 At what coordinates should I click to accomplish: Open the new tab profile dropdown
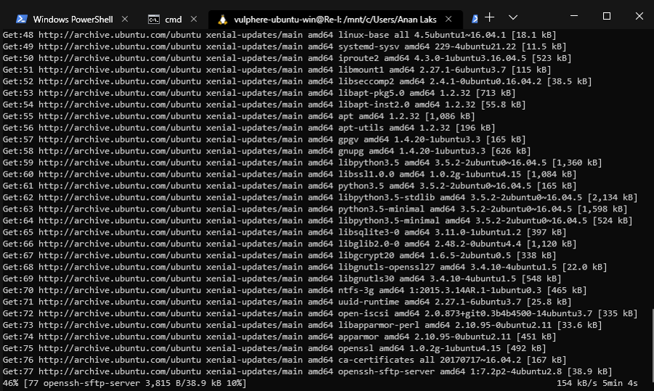tap(513, 17)
